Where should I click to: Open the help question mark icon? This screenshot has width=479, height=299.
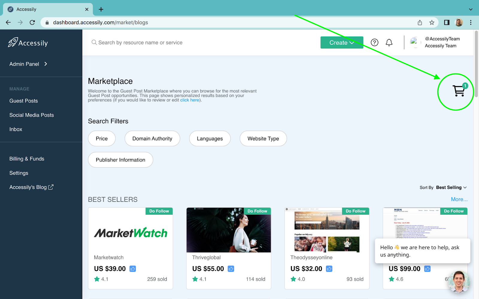pos(375,42)
